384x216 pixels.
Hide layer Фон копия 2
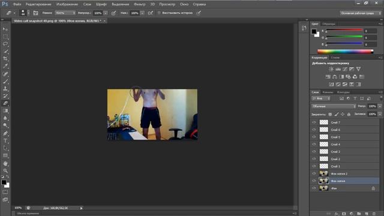(314, 173)
